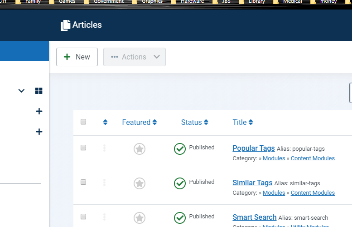
Task: Click Published label in Popular Tags row
Action: click(202, 148)
